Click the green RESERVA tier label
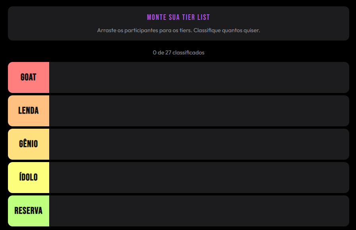This screenshot has height=230, width=356. click(29, 211)
